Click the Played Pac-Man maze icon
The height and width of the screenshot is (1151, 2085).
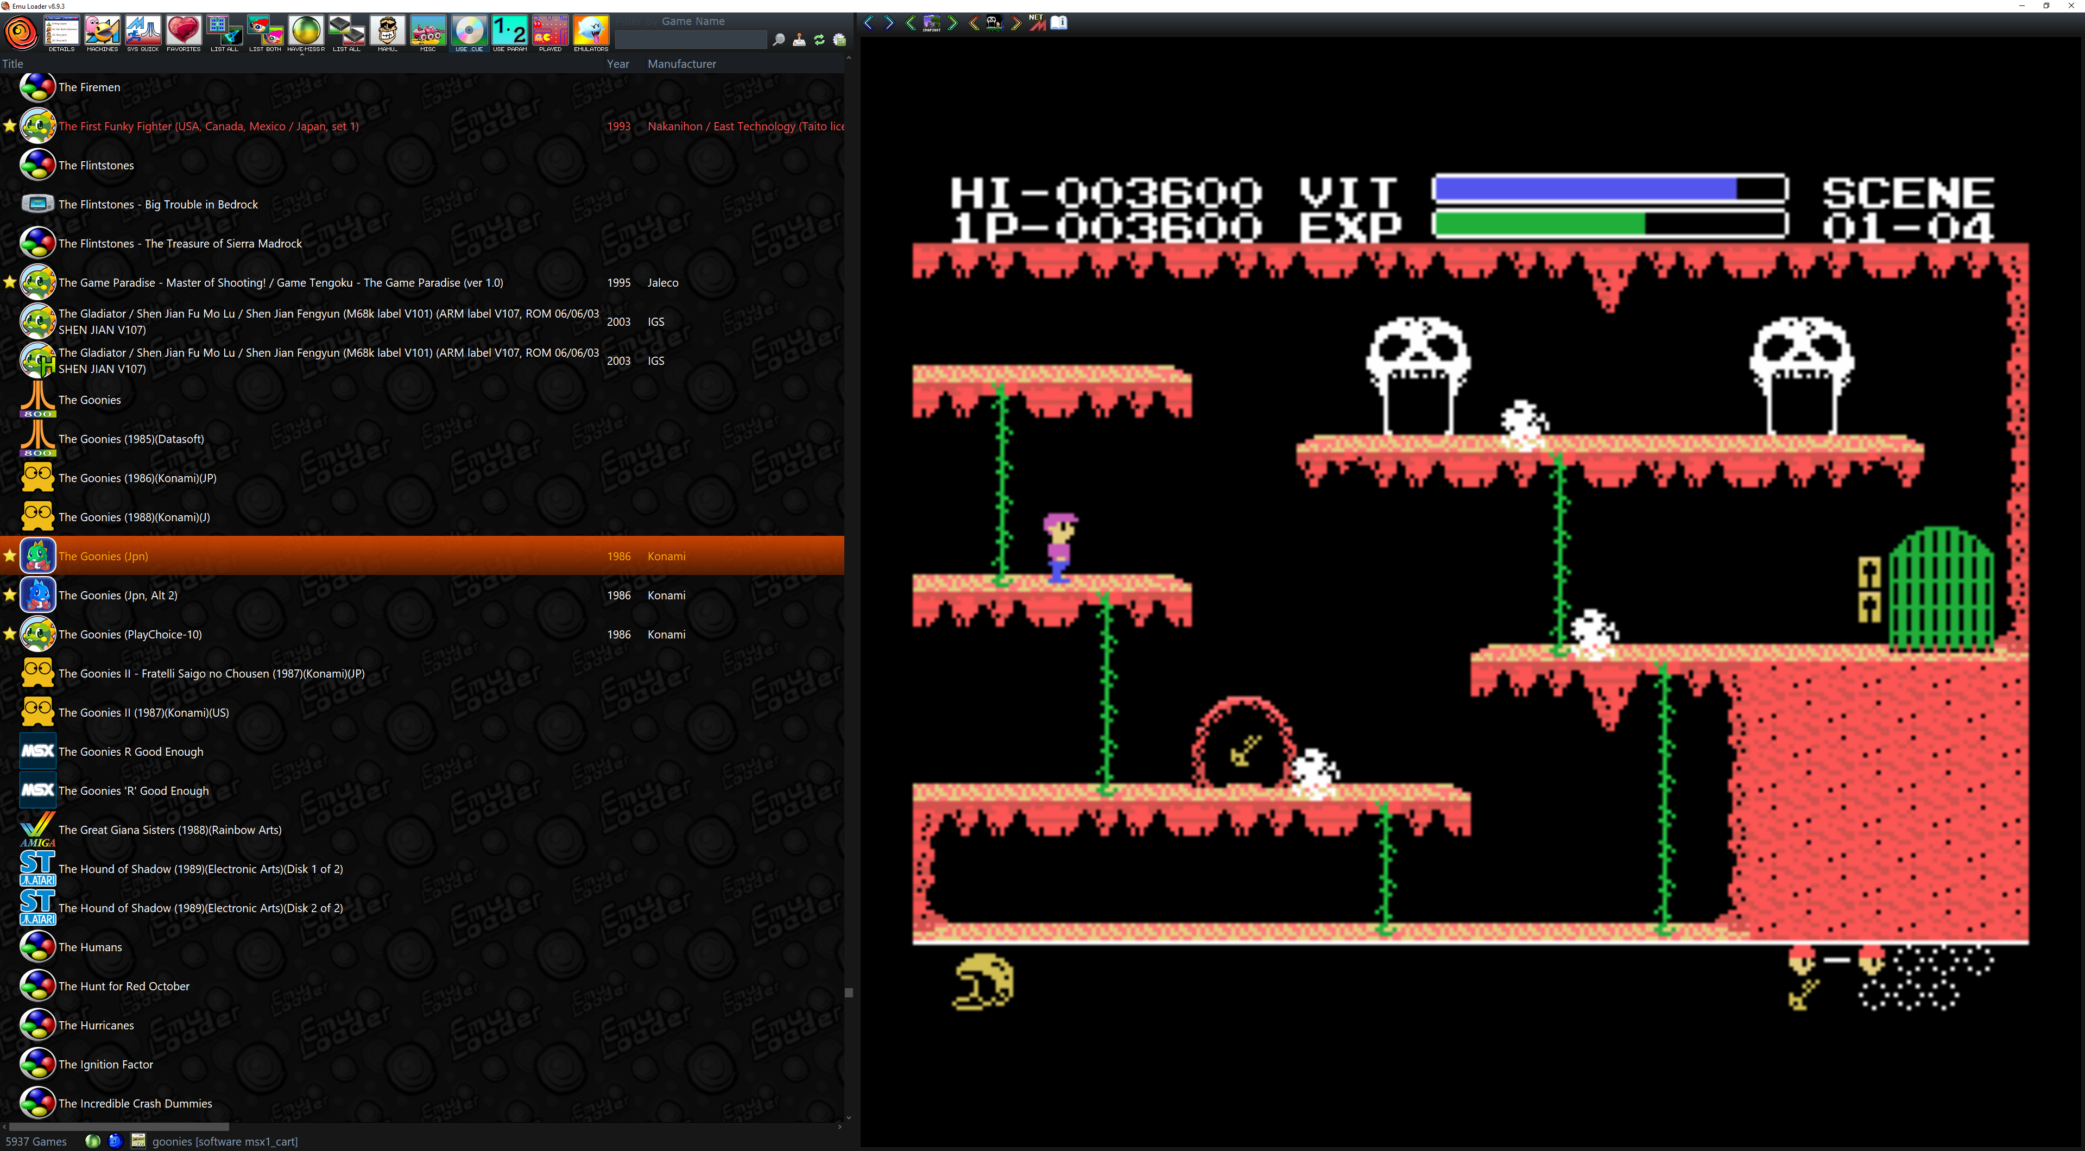click(x=551, y=31)
